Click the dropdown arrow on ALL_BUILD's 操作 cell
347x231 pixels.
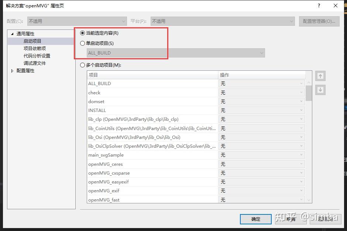301,84
